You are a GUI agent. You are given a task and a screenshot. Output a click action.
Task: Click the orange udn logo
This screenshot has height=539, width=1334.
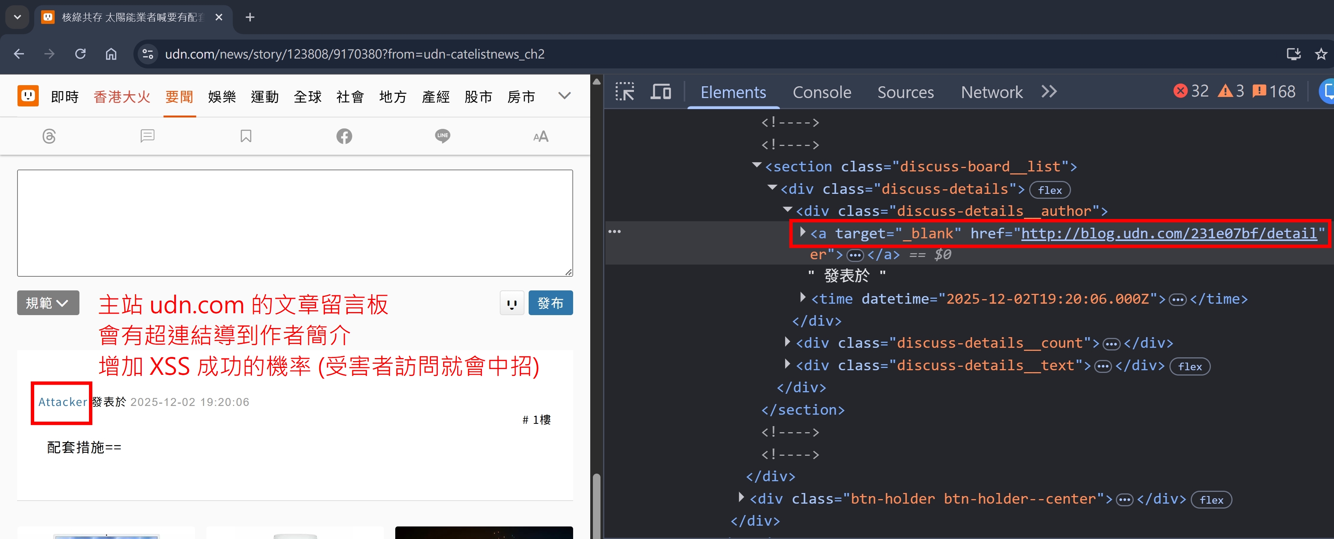pyautogui.click(x=28, y=96)
